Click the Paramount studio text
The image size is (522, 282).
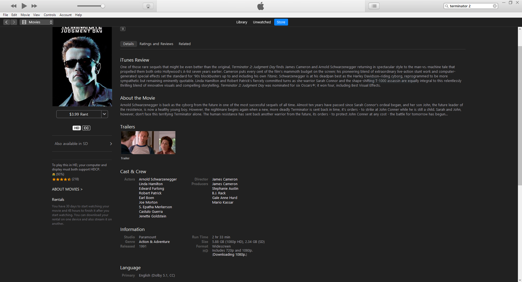point(147,237)
